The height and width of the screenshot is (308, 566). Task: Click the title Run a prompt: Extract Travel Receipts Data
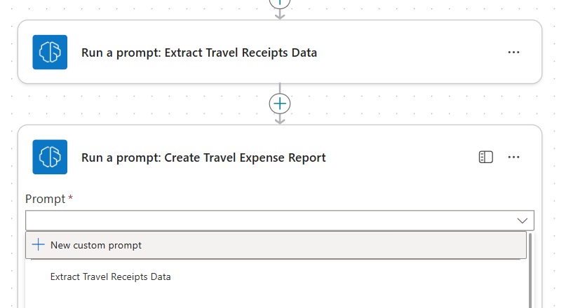[199, 52]
